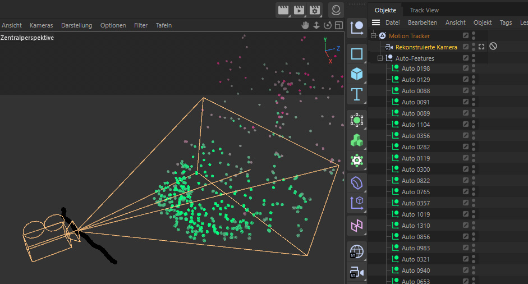The image size is (528, 284).
Task: Select the Auto 0119 track item
Action: click(x=416, y=158)
